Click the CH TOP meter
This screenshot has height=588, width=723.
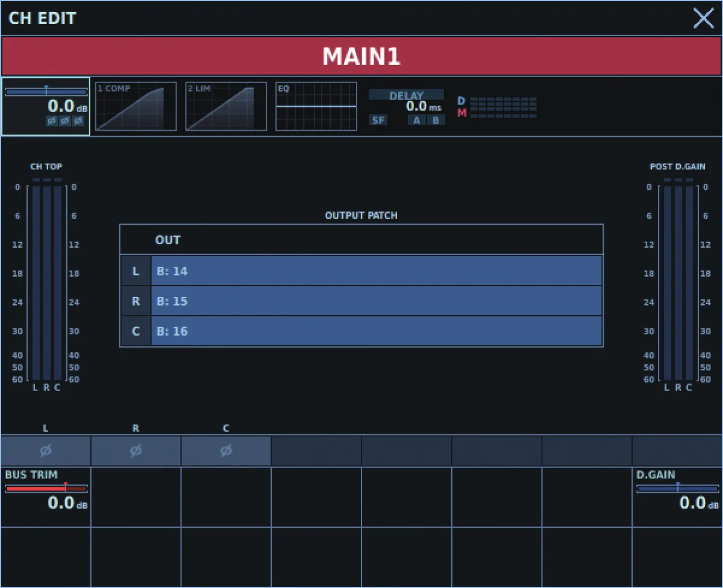(46, 282)
